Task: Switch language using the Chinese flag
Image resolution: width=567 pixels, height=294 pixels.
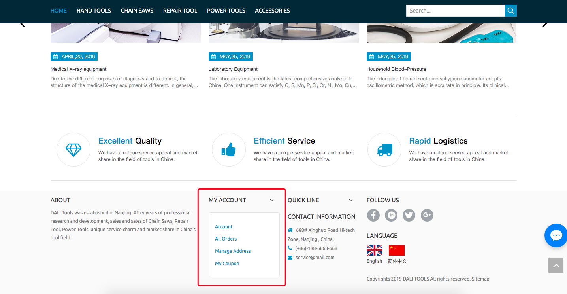Action: (x=397, y=250)
